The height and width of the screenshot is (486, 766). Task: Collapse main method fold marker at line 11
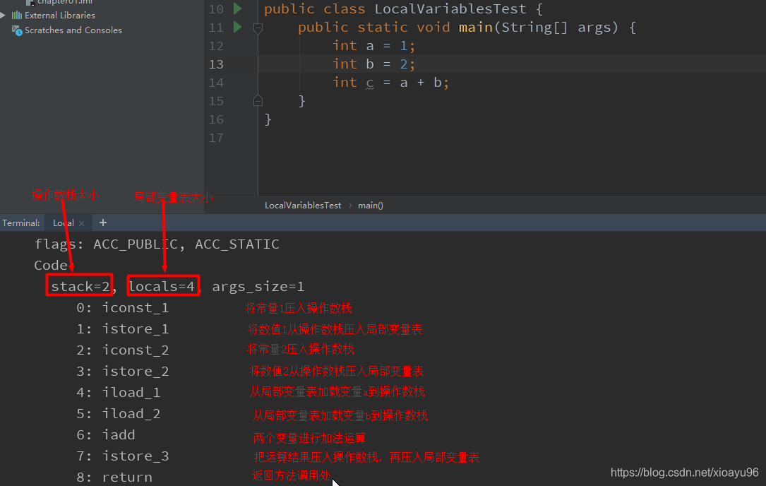258,28
